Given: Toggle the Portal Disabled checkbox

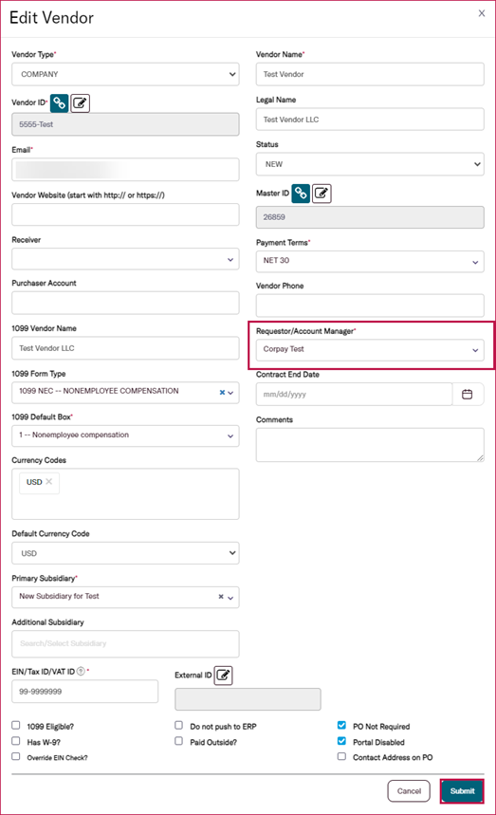Looking at the screenshot, I should (x=341, y=741).
